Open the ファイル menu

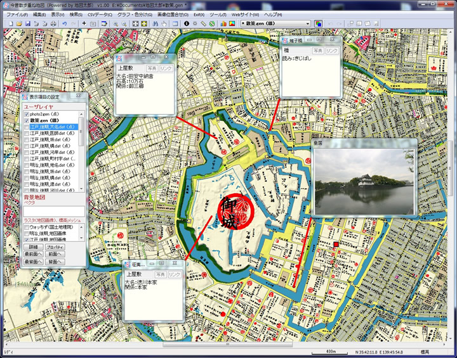tap(17, 13)
